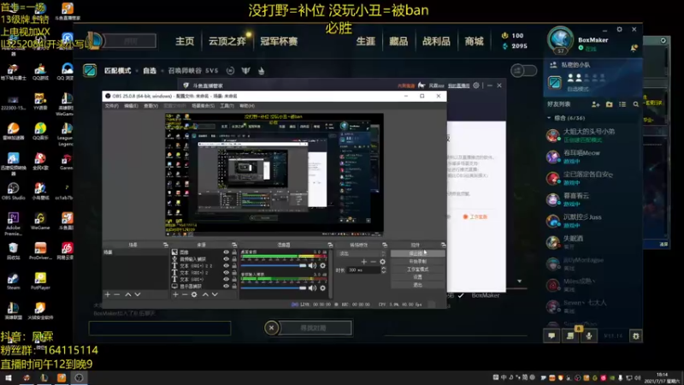Open League client notifications bell
The height and width of the screenshot is (385, 684).
point(634,49)
